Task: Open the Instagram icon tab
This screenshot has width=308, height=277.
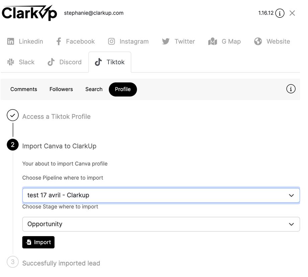Action: [x=111, y=42]
